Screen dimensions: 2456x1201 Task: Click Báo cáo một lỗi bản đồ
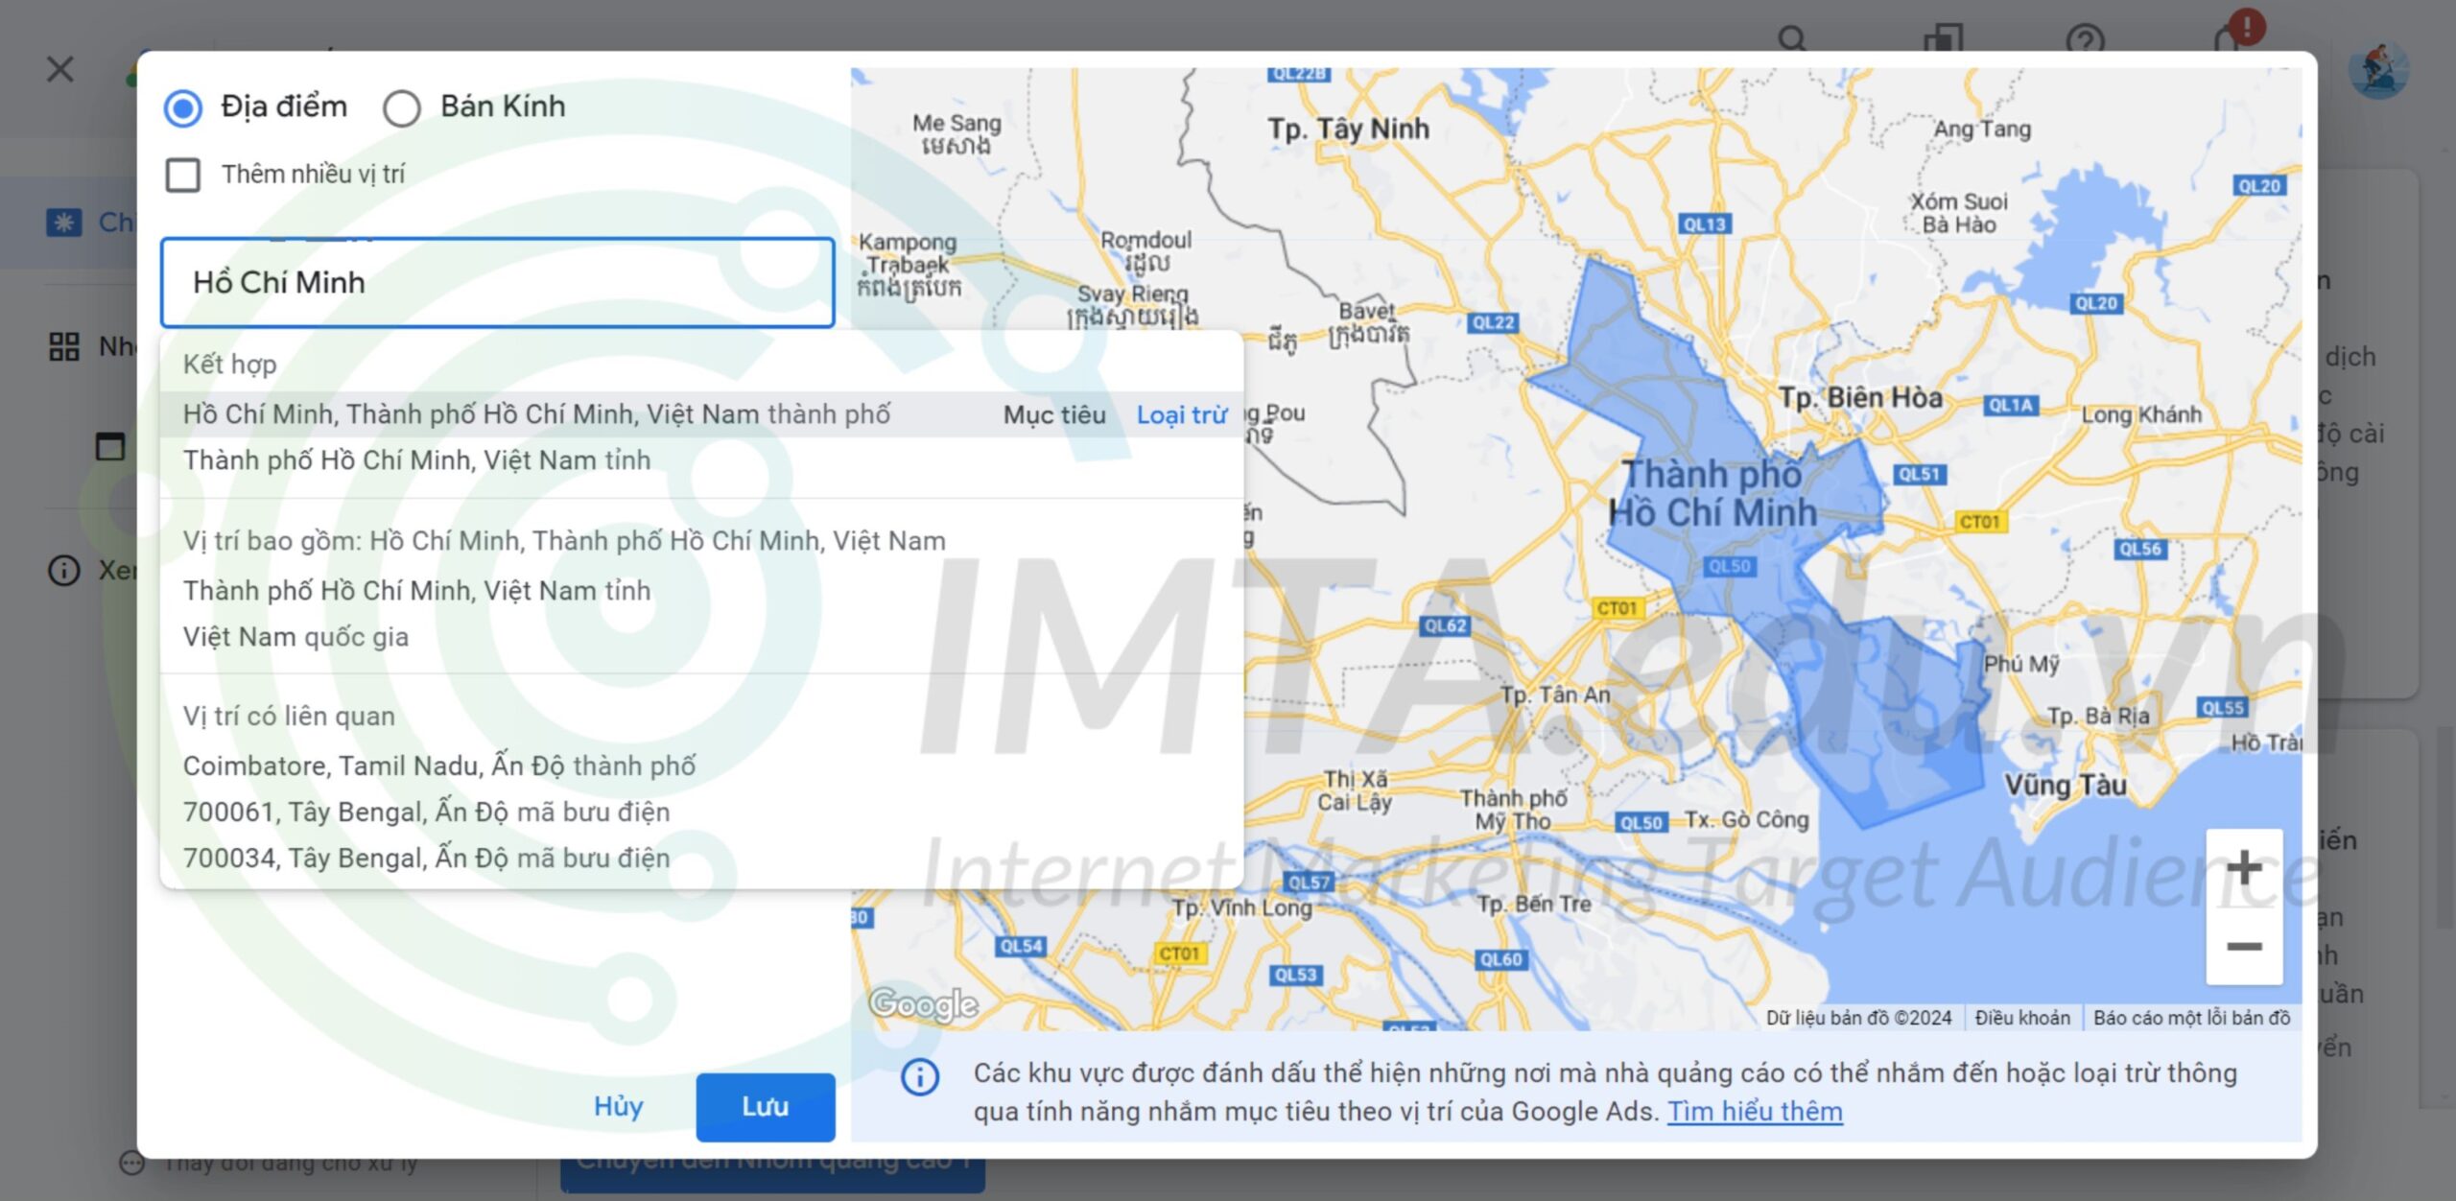(x=2191, y=1017)
